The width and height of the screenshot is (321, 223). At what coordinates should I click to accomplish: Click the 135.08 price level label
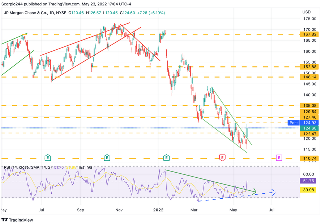(309, 106)
